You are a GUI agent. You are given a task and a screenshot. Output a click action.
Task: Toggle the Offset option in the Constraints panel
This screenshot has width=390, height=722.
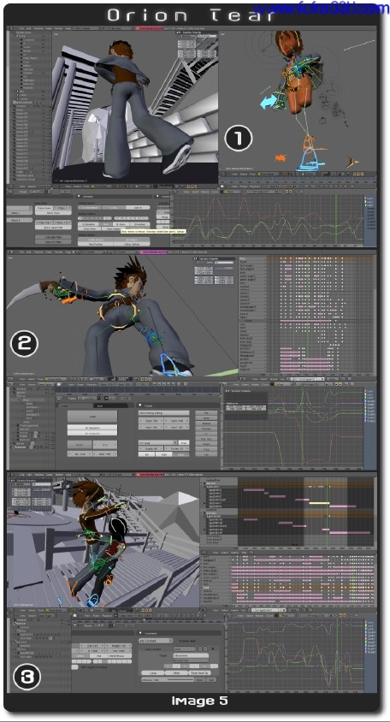(176, 673)
